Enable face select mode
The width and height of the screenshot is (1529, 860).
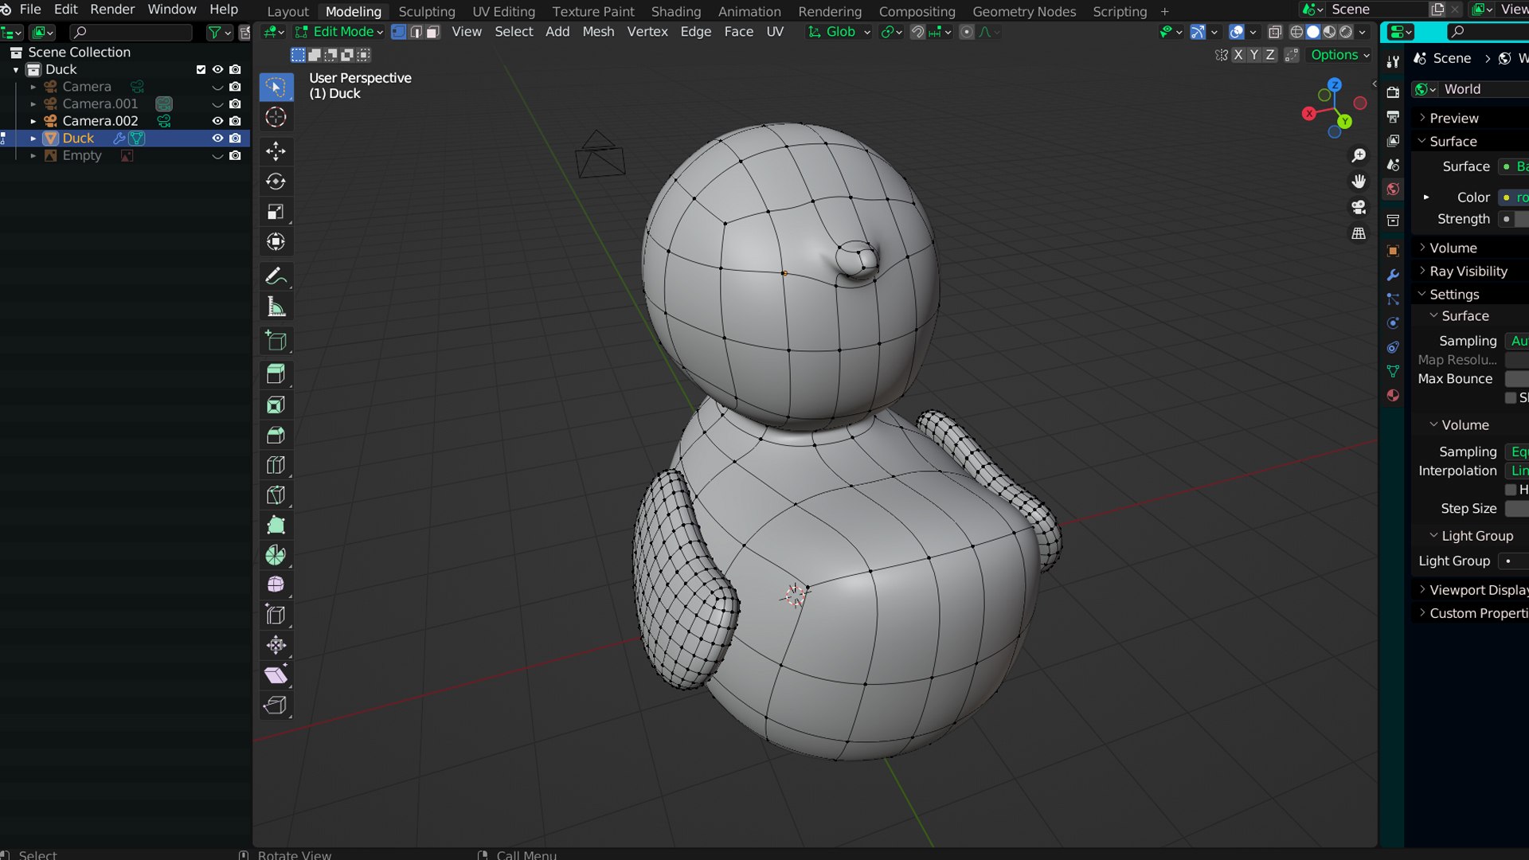[x=432, y=32]
